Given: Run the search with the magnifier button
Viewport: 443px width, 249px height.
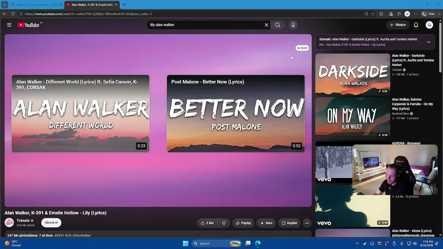Looking at the screenshot, I should [x=278, y=25].
